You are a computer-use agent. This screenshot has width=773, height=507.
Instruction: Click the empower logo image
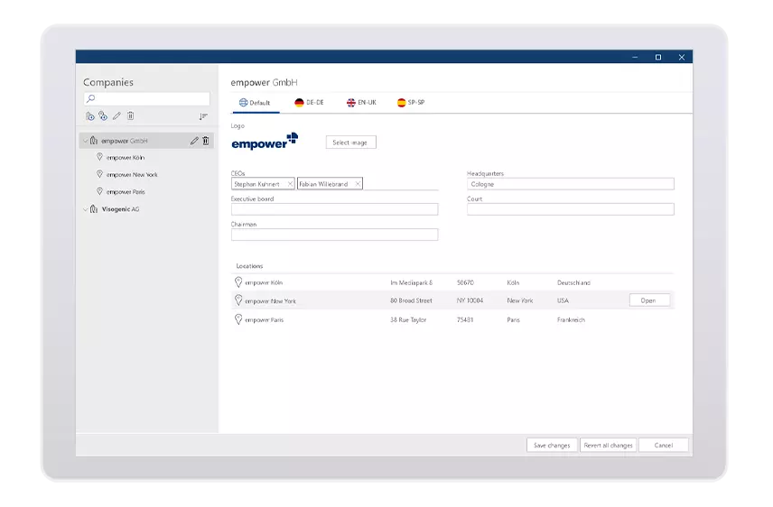click(265, 142)
